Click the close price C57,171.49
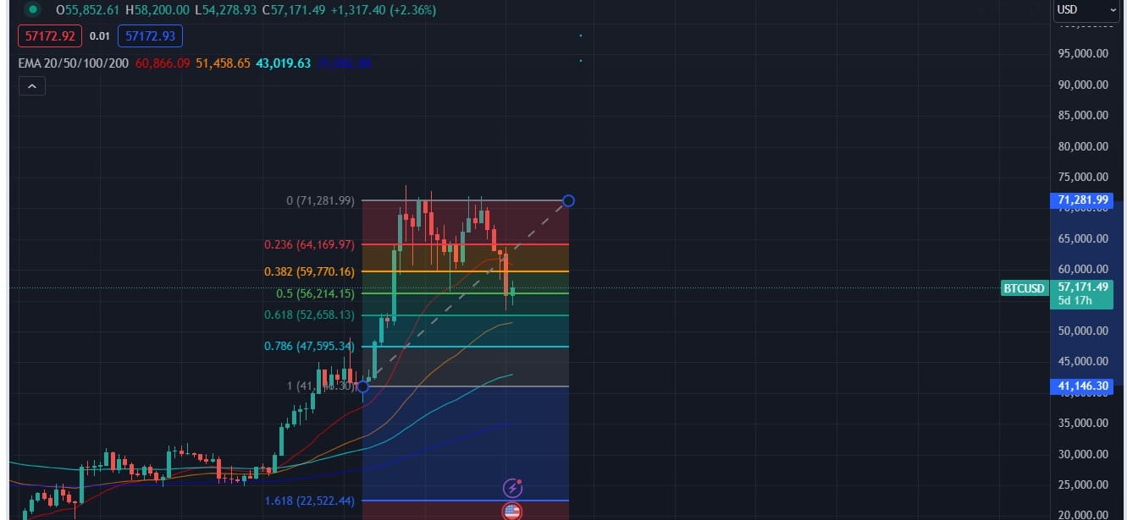 pyautogui.click(x=293, y=10)
